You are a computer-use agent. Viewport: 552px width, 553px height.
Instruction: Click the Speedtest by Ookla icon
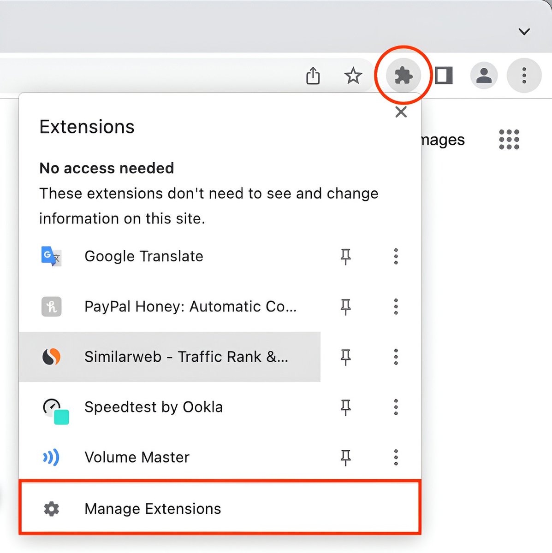pos(55,411)
